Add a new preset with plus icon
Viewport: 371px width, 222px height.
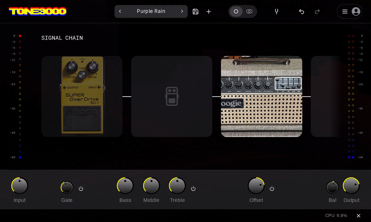209,11
